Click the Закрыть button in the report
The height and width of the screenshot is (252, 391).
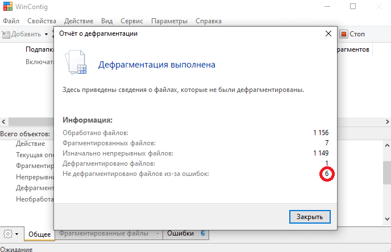(x=310, y=217)
